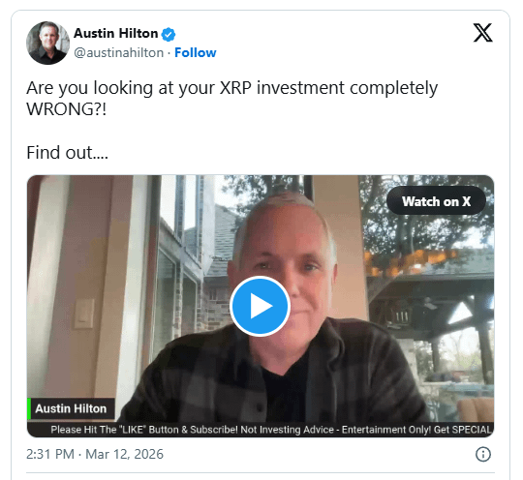The height and width of the screenshot is (480, 523).
Task: Click the 'Find out....' text line
Action: tap(68, 153)
